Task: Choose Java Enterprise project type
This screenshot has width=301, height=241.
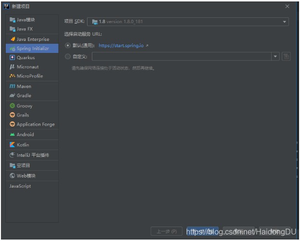Action: coord(32,39)
